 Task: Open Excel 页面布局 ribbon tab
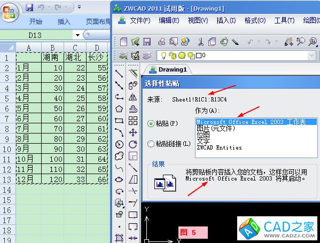pos(98,21)
